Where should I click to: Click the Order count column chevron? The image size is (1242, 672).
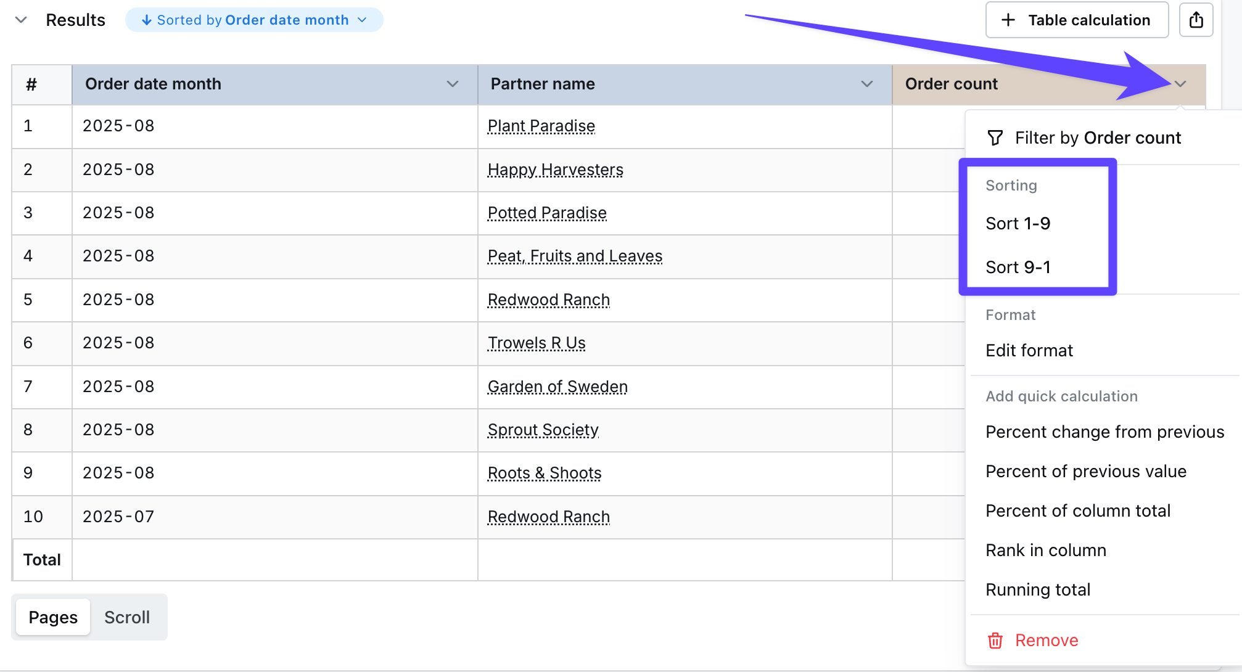[x=1180, y=84]
